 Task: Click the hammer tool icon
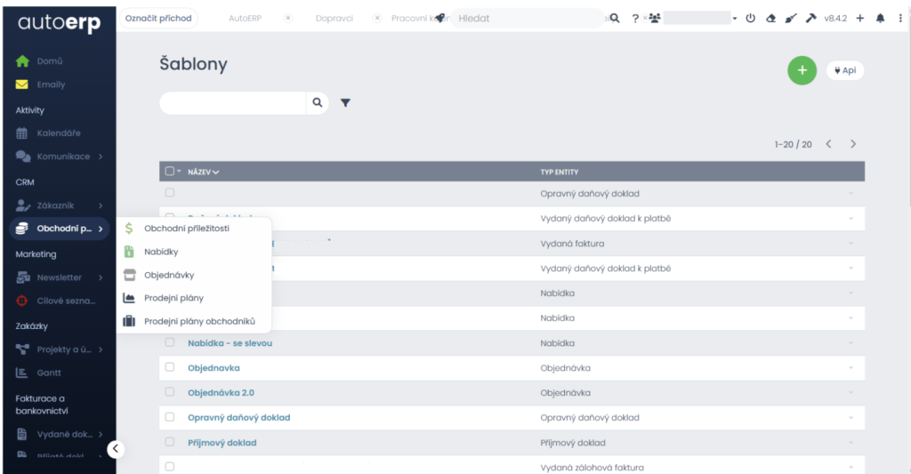810,19
